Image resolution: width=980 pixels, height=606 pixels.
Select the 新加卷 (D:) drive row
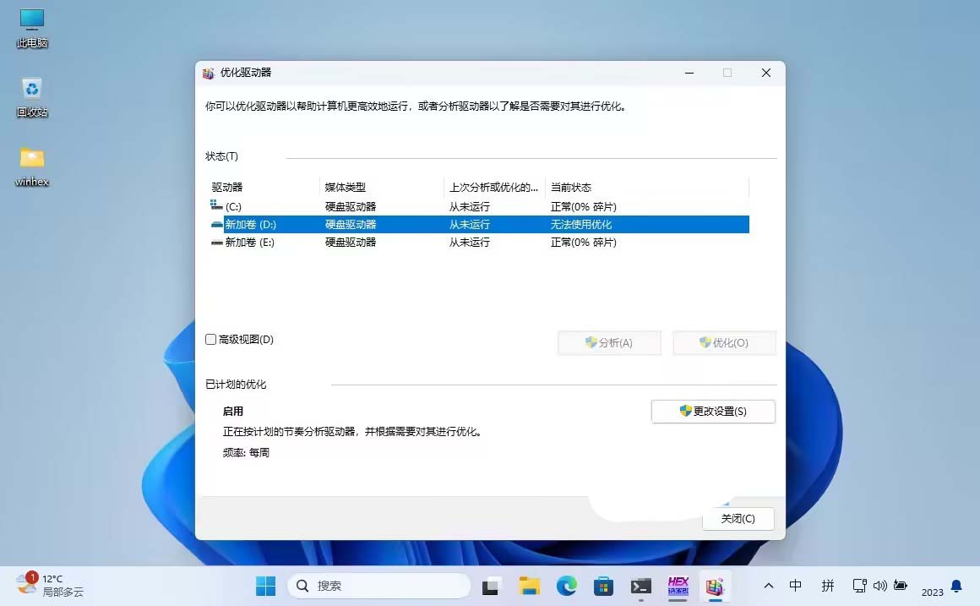point(479,225)
